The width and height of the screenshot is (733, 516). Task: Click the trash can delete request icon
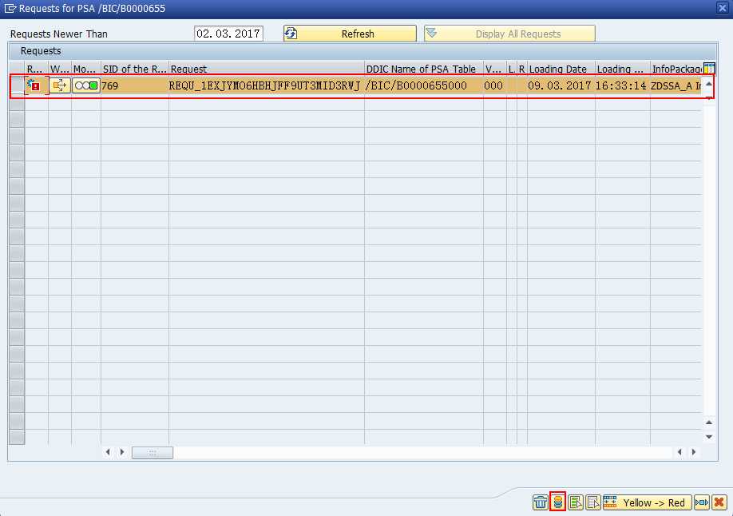click(x=540, y=502)
